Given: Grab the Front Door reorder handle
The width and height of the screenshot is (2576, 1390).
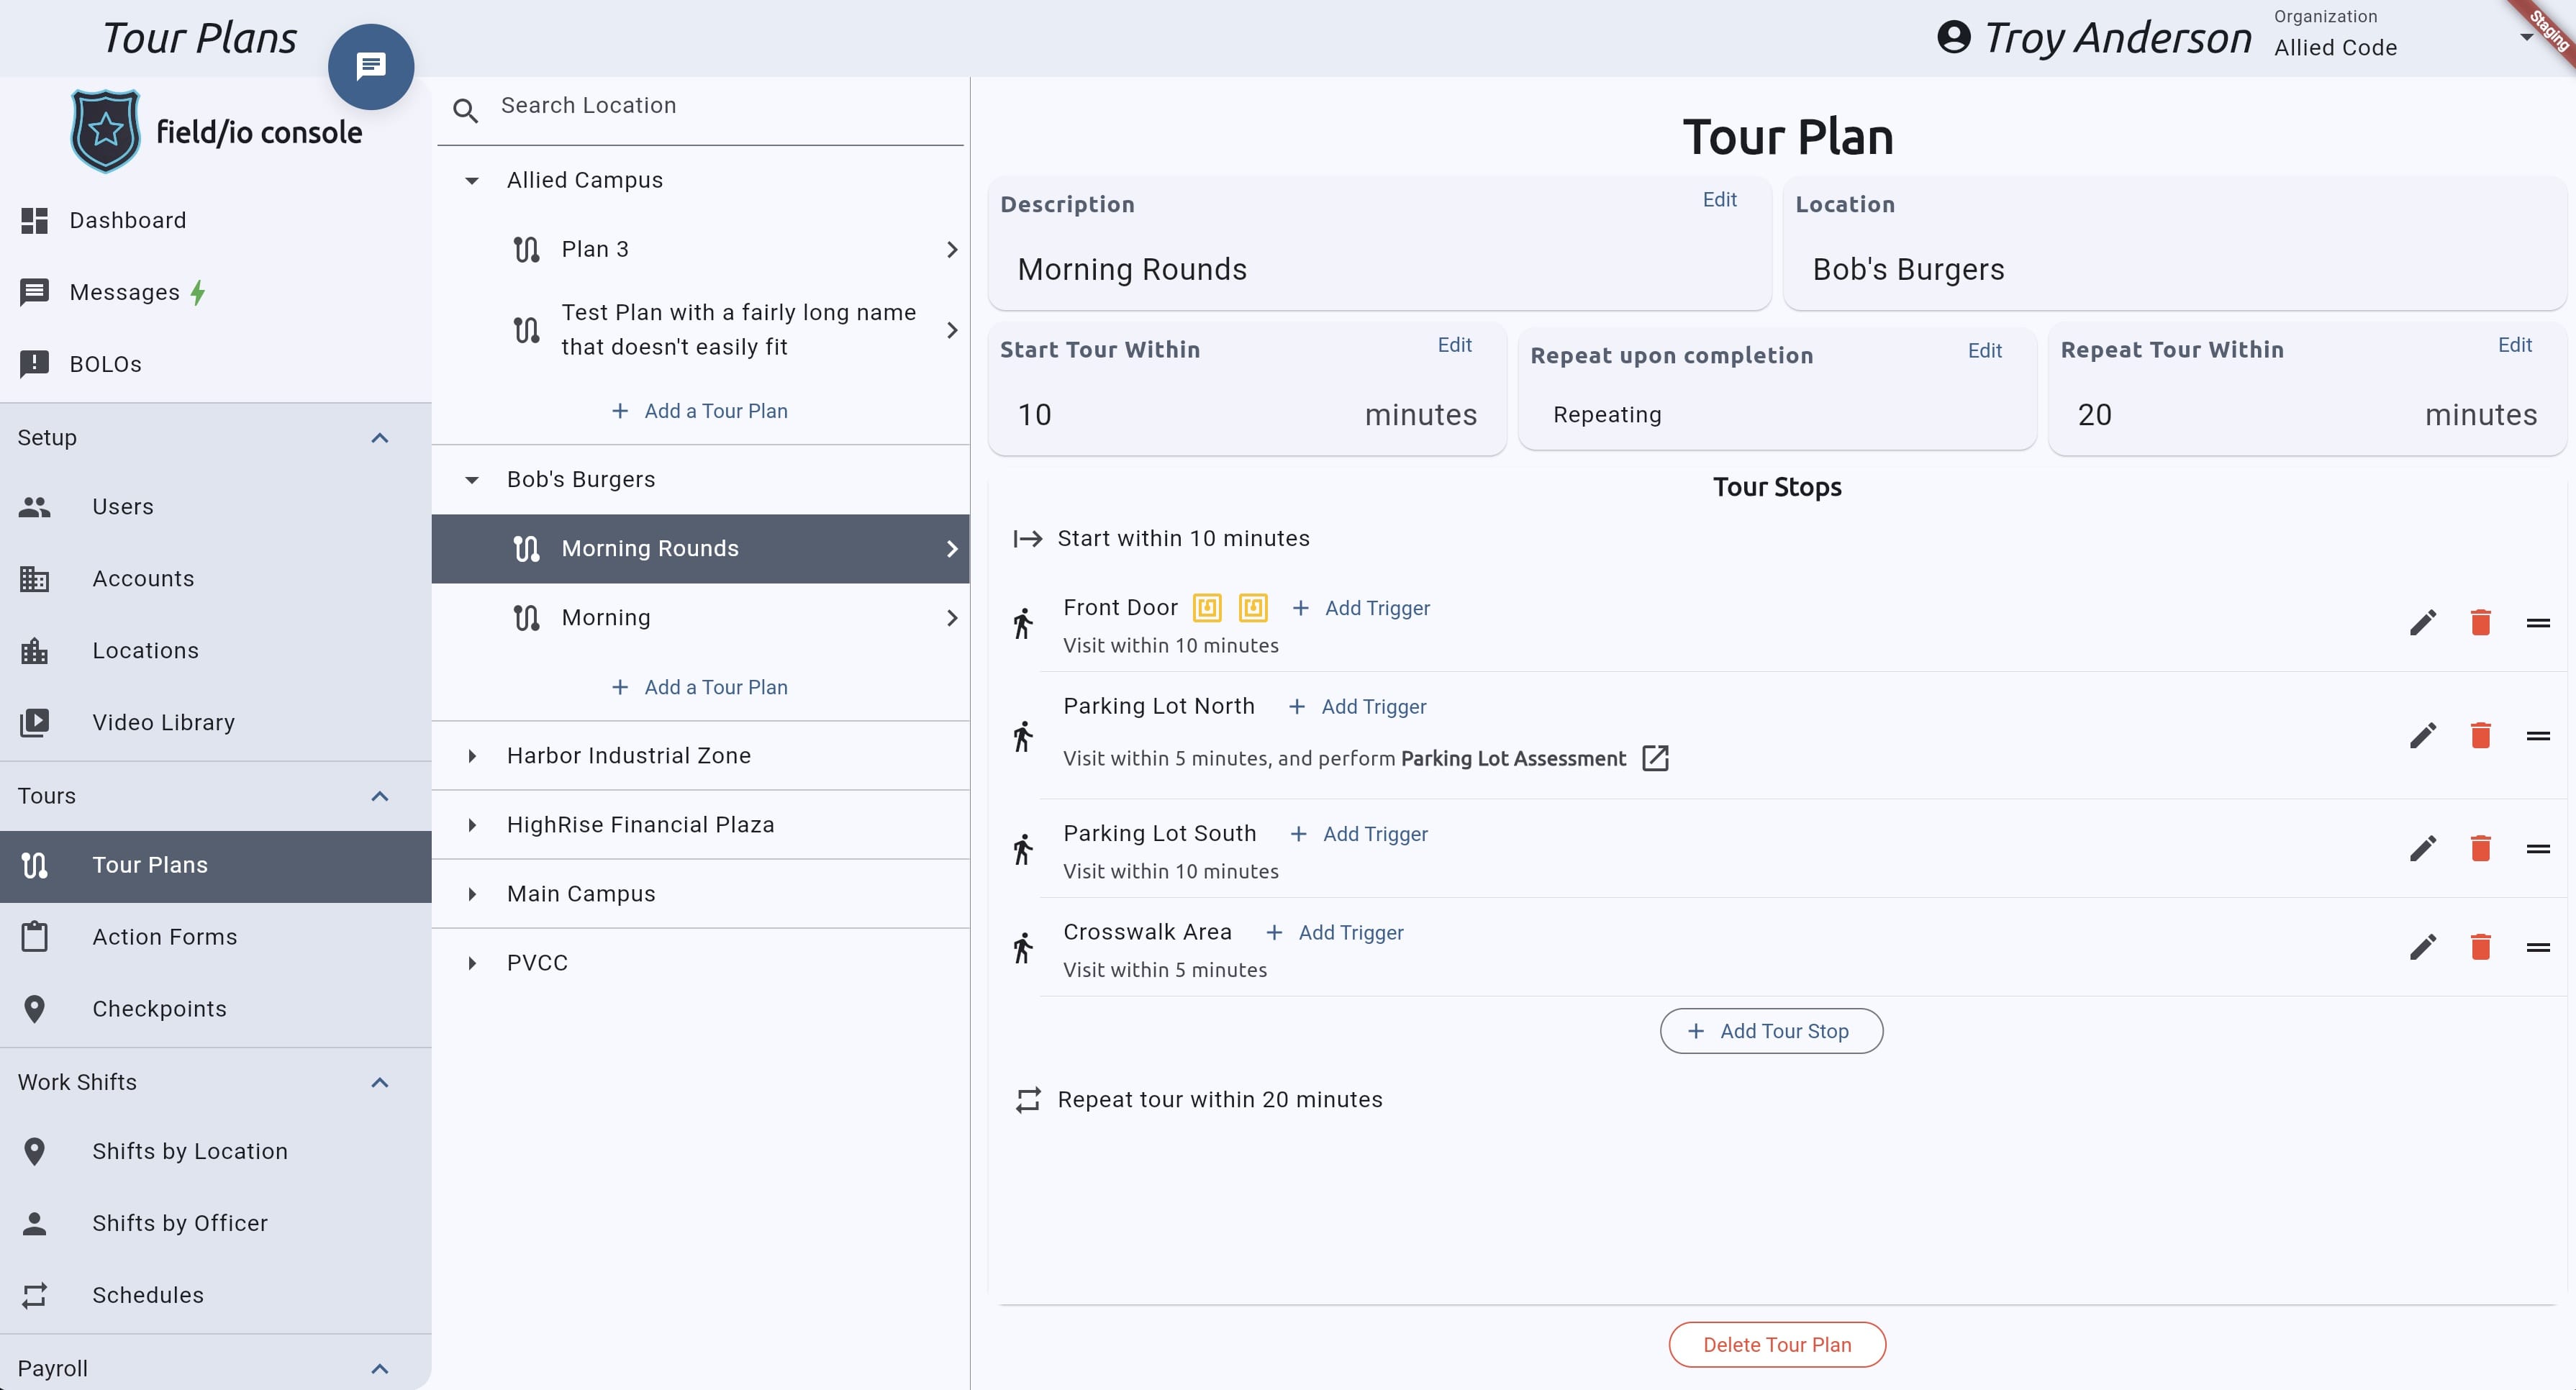Looking at the screenshot, I should click(2538, 623).
